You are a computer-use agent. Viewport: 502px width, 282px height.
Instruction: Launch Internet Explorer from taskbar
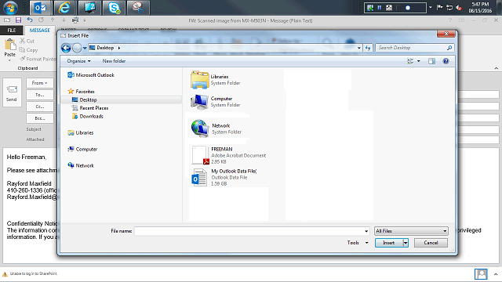click(64, 8)
